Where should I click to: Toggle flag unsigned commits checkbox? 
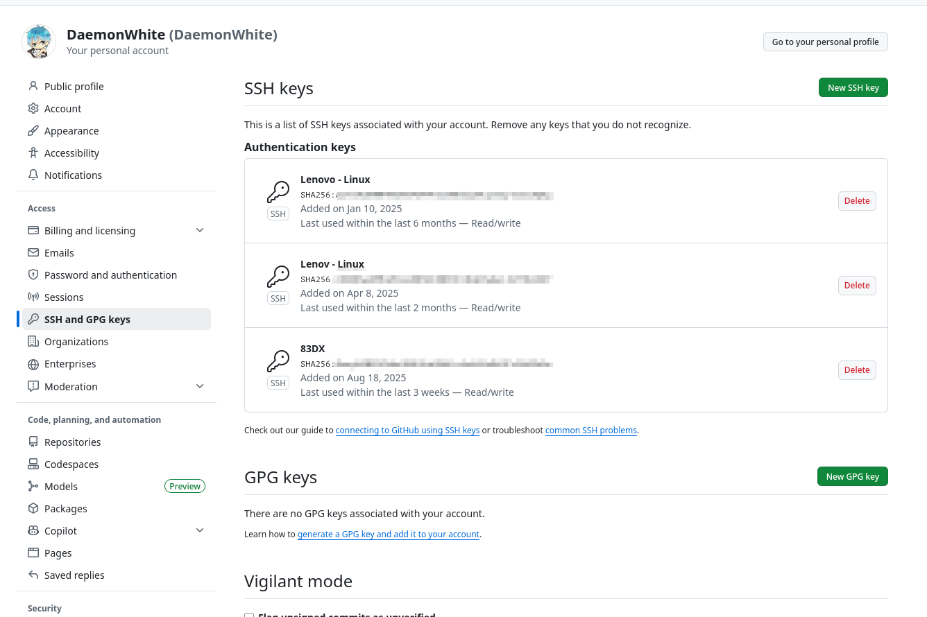pos(249,615)
